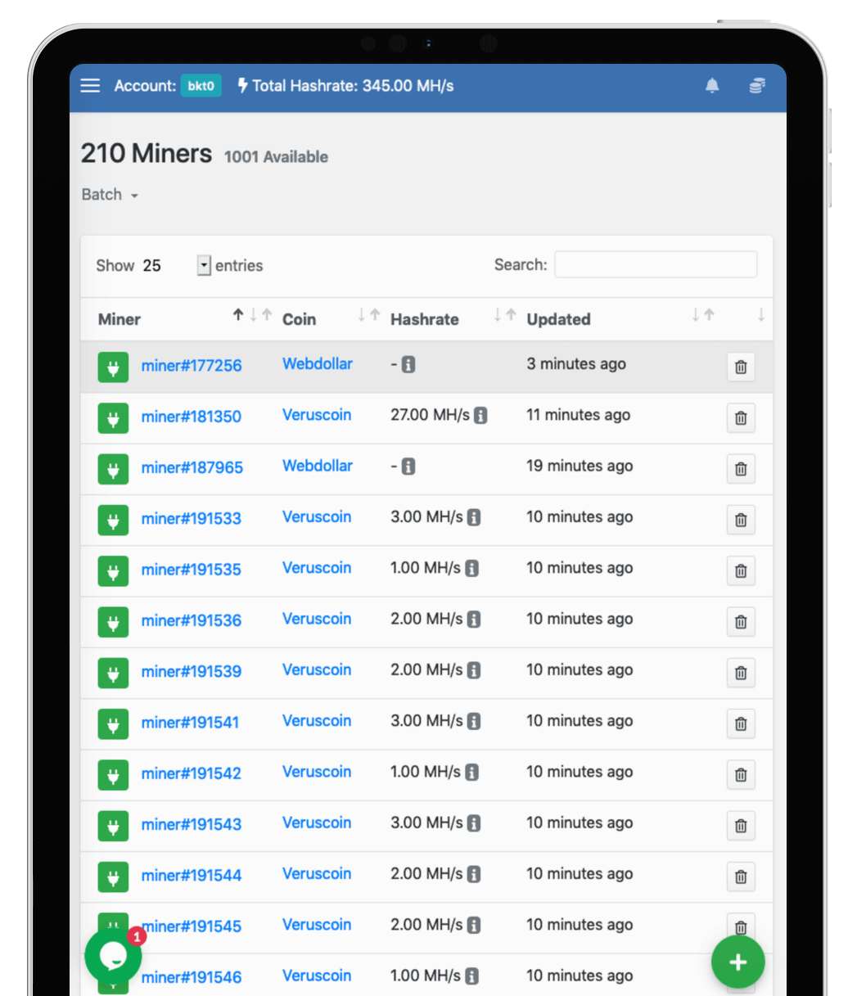This screenshot has width=857, height=996.
Task: Click trash icon for miner#191533
Action: [740, 520]
